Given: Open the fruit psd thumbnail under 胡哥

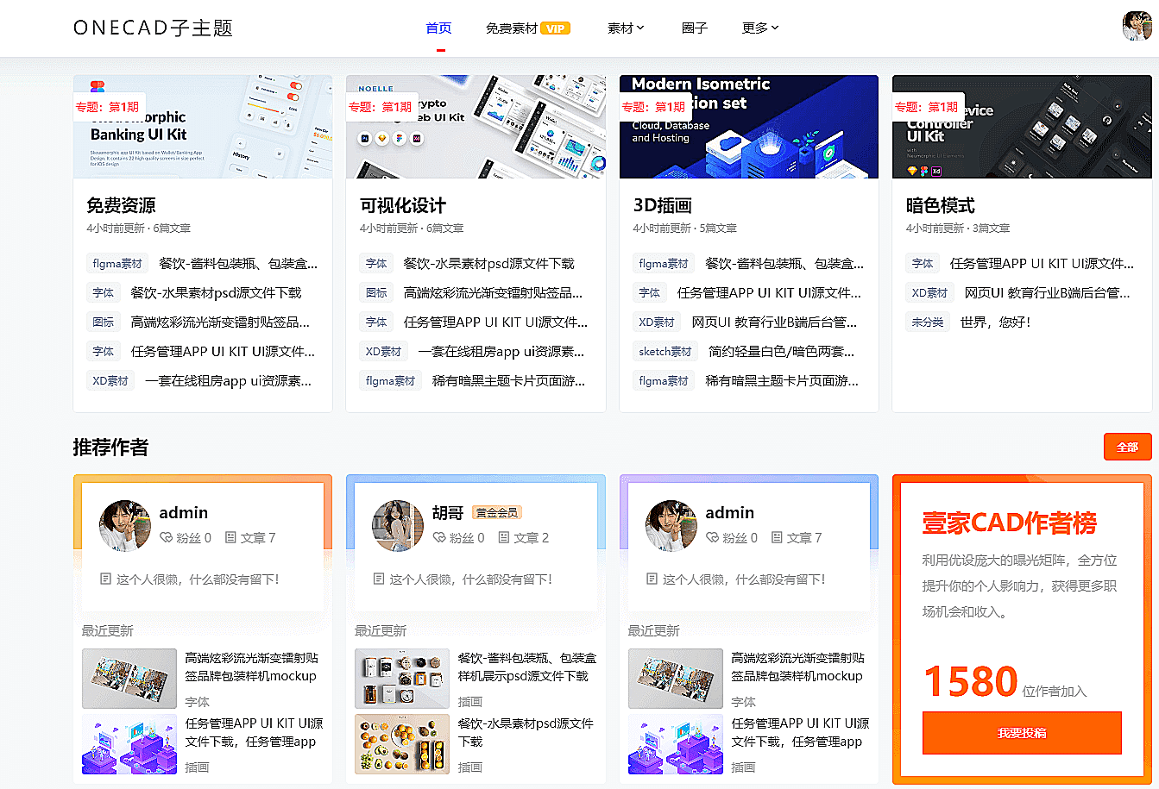Looking at the screenshot, I should click(402, 744).
